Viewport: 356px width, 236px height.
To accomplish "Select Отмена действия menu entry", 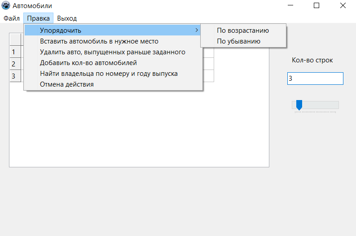I will pyautogui.click(x=113, y=84).
